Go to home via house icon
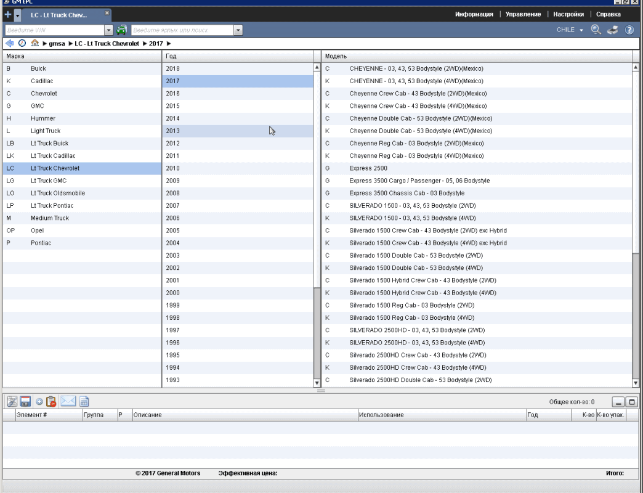Image resolution: width=643 pixels, height=493 pixels. tap(35, 43)
